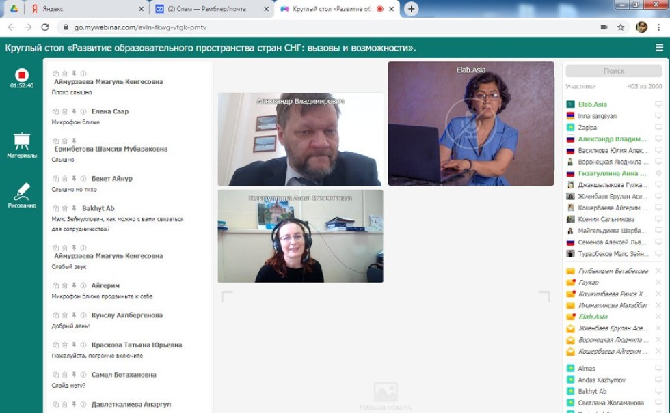Click the info icon next to Елена Саар
The width and height of the screenshot is (670, 413).
coord(83,111)
